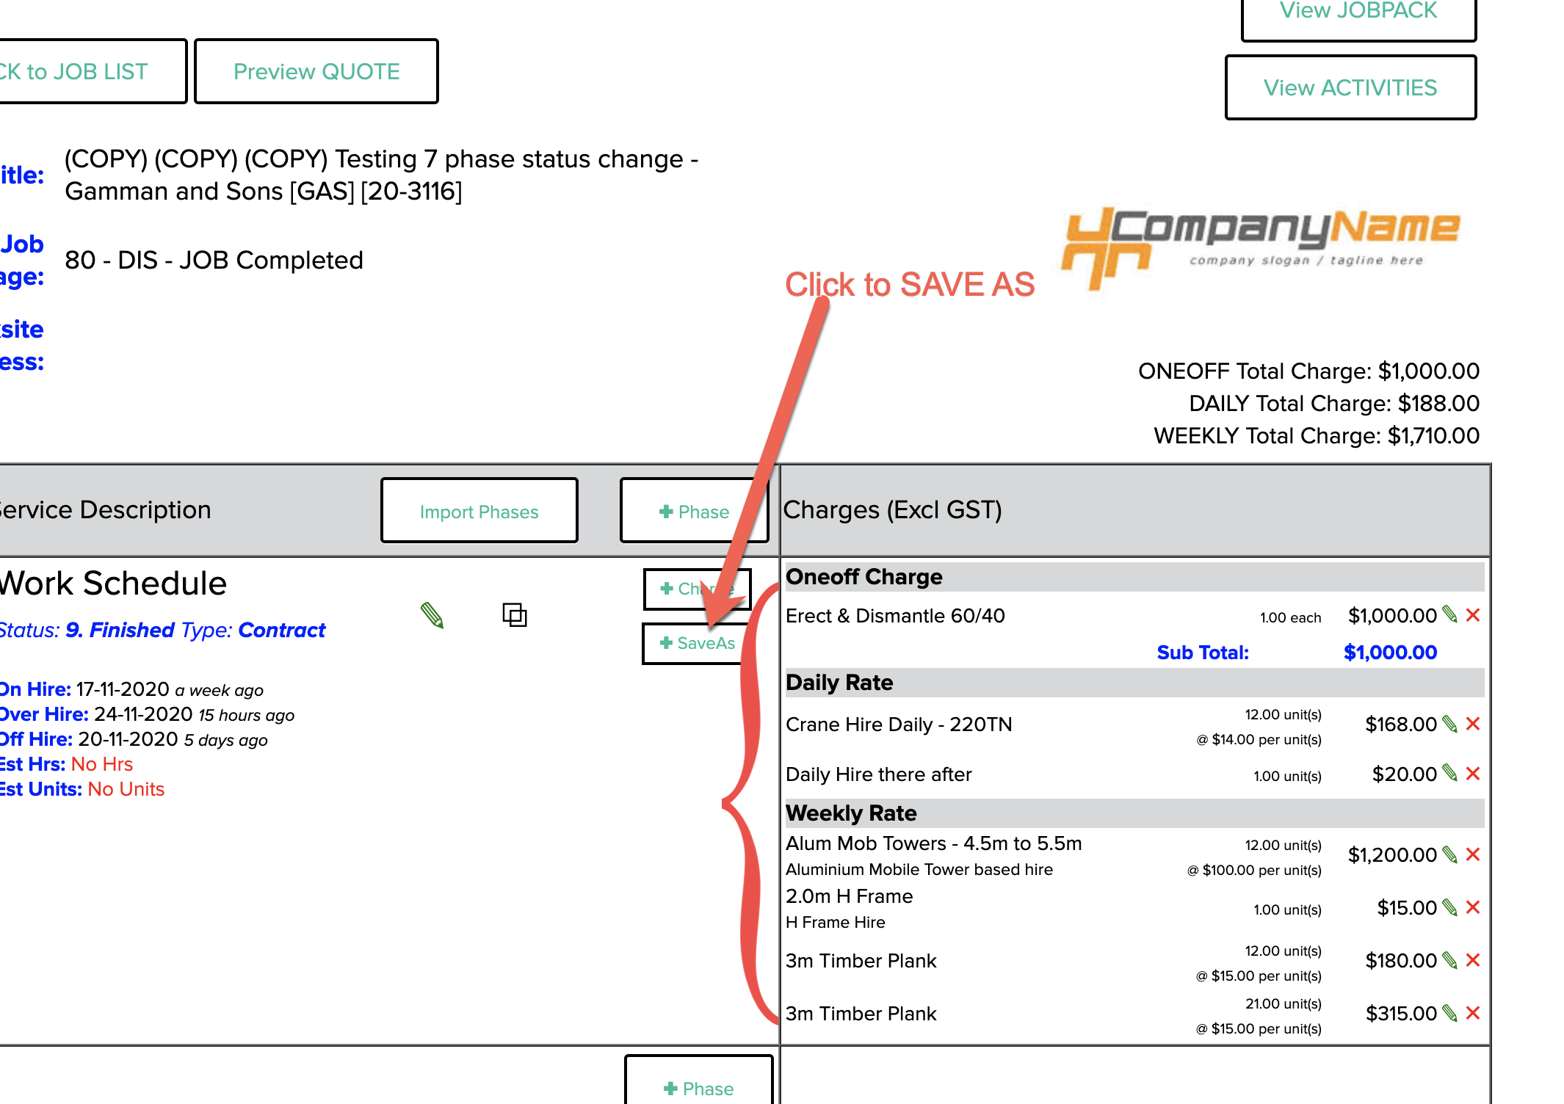Click the Preview QUOTE button
The image size is (1564, 1104).
[316, 71]
